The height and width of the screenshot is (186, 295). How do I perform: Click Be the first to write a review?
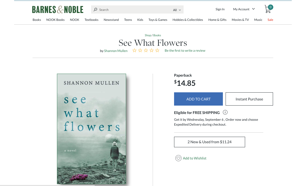click(x=185, y=51)
